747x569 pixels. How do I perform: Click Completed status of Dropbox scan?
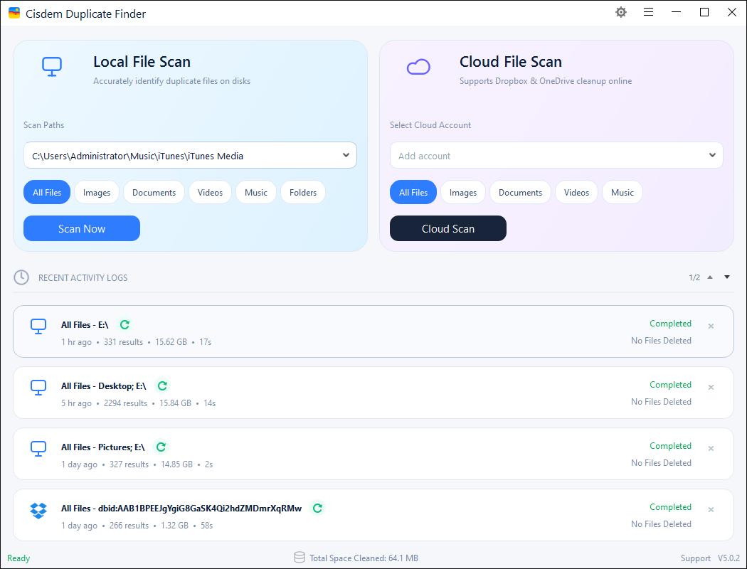670,507
